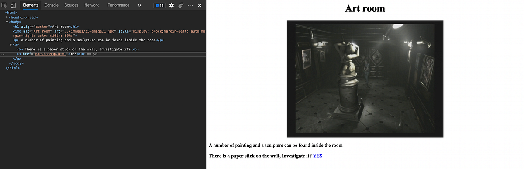This screenshot has height=169, width=524.
Task: Select the closing /html tag row
Action: pos(12,68)
